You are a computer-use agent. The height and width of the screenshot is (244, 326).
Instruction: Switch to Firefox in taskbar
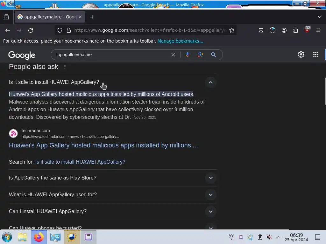[39, 237]
